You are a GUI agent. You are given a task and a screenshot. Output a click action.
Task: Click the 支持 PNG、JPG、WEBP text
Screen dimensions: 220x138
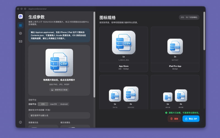[x=59, y=84]
